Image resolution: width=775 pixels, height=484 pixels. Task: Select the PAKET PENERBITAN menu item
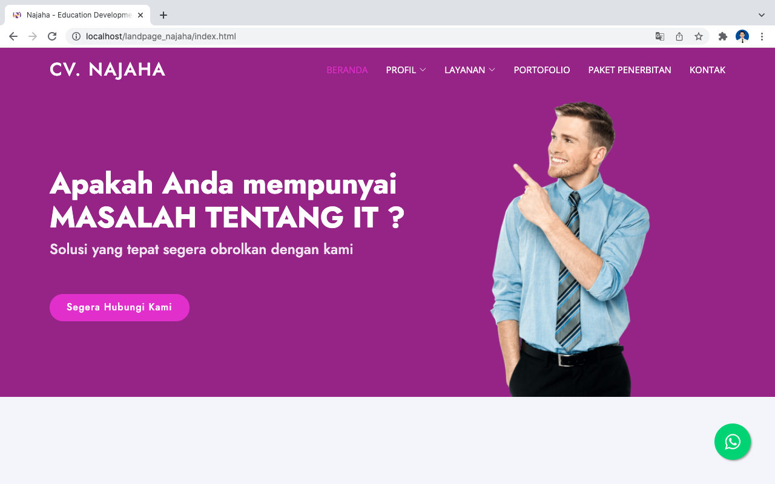tap(630, 70)
